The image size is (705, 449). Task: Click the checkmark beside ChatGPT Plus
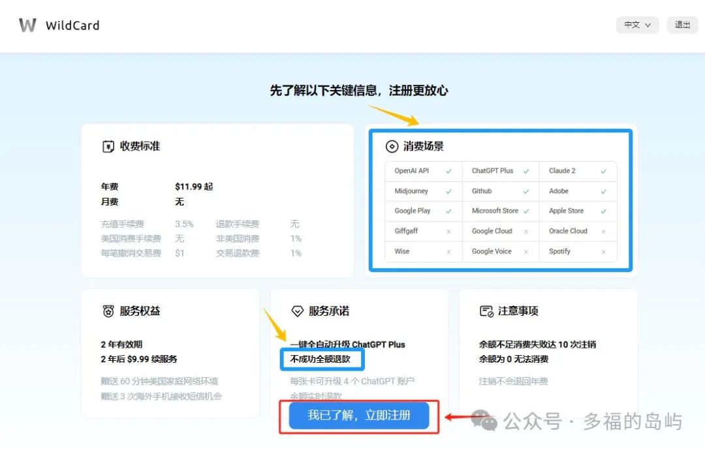(525, 171)
